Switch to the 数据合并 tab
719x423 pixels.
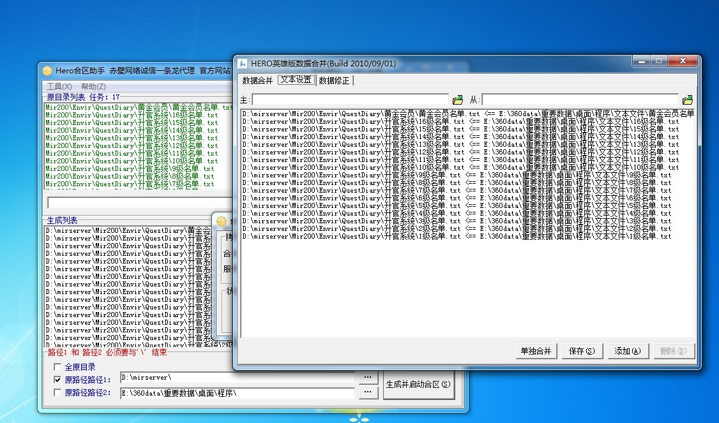tap(257, 80)
